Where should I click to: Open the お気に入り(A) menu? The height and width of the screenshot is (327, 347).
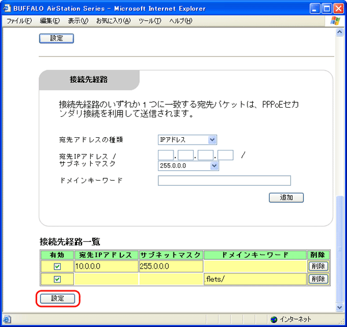coord(113,21)
